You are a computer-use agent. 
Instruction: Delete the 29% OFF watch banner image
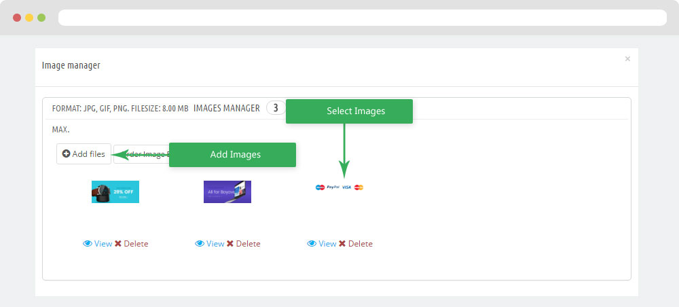coord(131,244)
